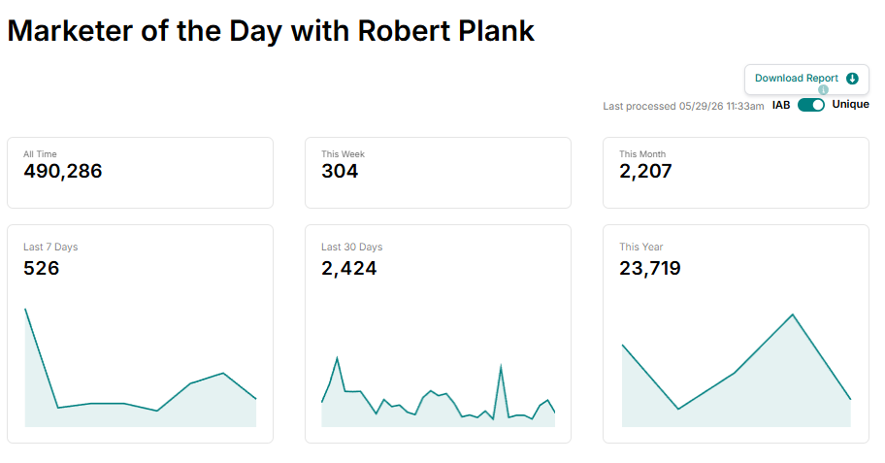The height and width of the screenshot is (463, 885).
Task: Click the This Year 23,719 total
Action: [x=649, y=268]
